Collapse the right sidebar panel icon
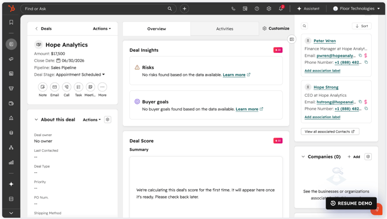 292,39
